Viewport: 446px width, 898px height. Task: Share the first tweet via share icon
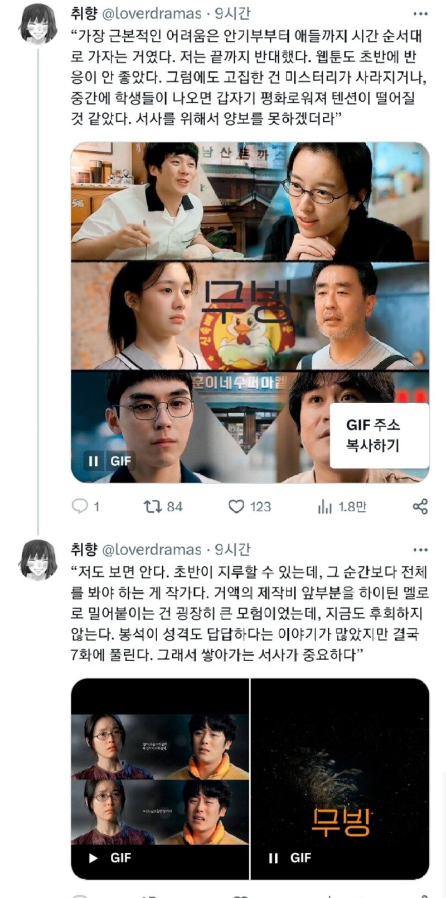(420, 507)
